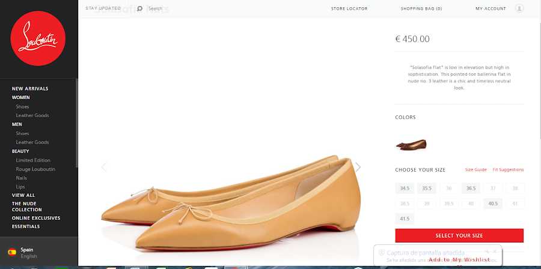Click MY ACCOUNT text link

click(491, 8)
